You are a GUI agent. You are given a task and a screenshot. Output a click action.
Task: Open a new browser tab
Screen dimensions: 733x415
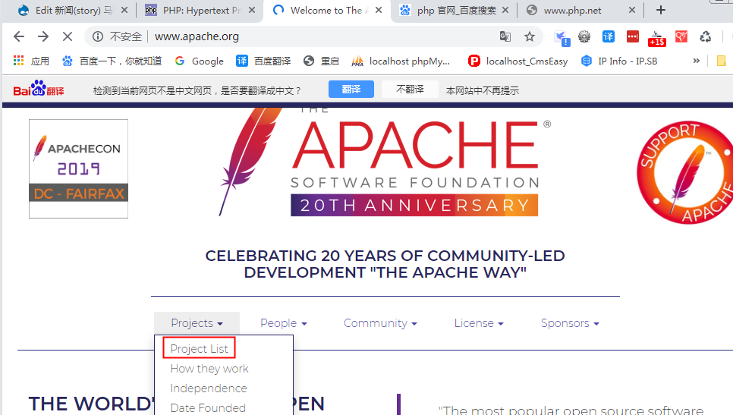(x=661, y=10)
